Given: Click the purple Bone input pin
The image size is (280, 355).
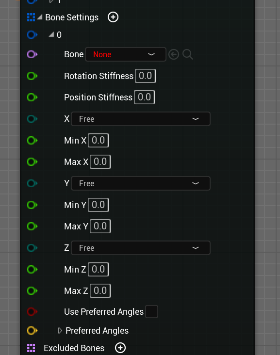Looking at the screenshot, I should click(32, 54).
